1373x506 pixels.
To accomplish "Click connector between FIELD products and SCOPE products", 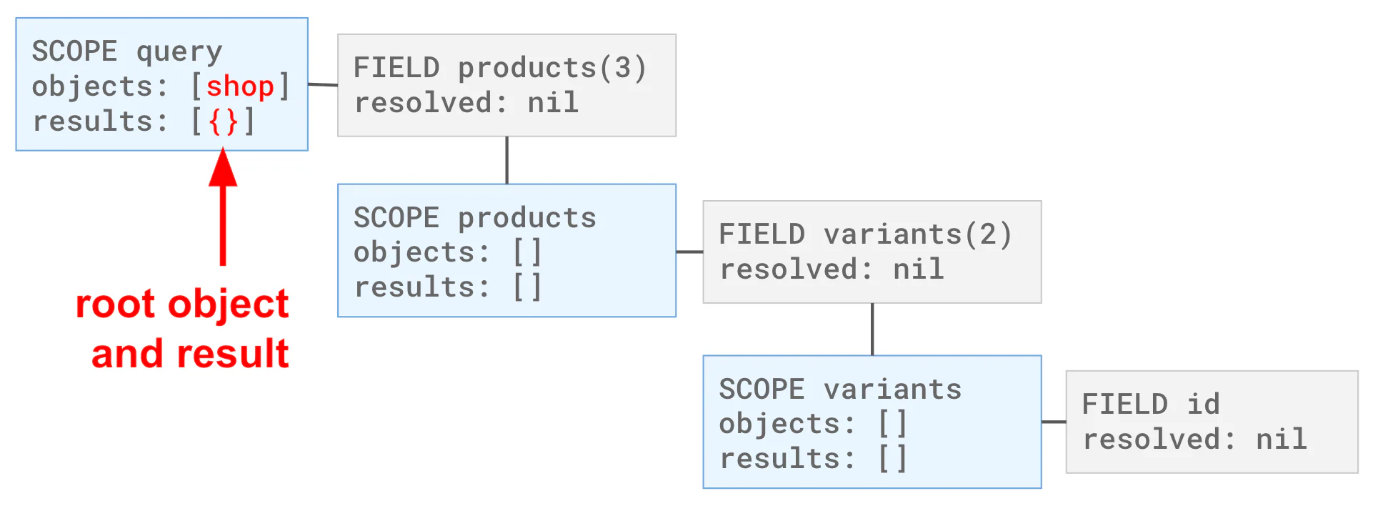I will (507, 160).
